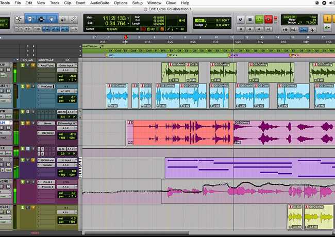Viewport: 335px width, 237px height.
Task: Open the D00 Delay insert plugin
Action: [x=47, y=133]
